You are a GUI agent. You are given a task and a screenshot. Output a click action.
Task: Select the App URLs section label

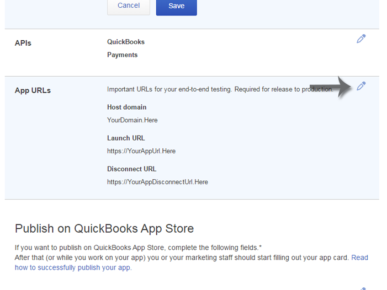click(33, 90)
